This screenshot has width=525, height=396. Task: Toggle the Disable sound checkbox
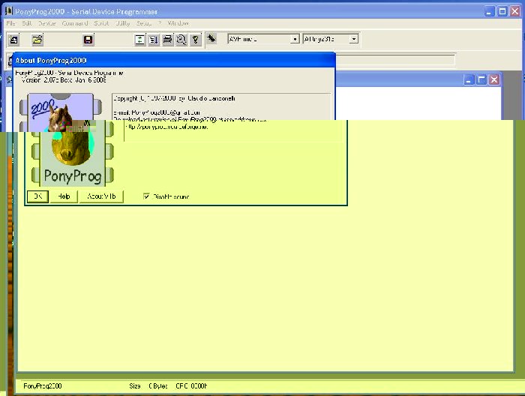click(147, 196)
